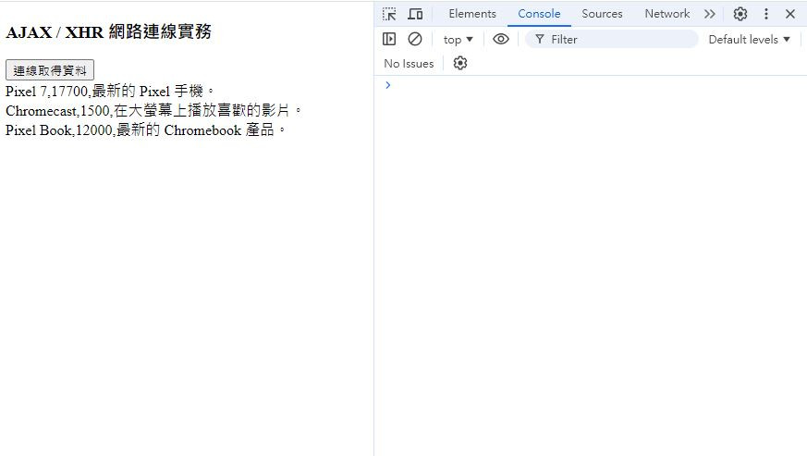This screenshot has height=456, width=807.
Task: Close the DevTools panel
Action: [790, 14]
